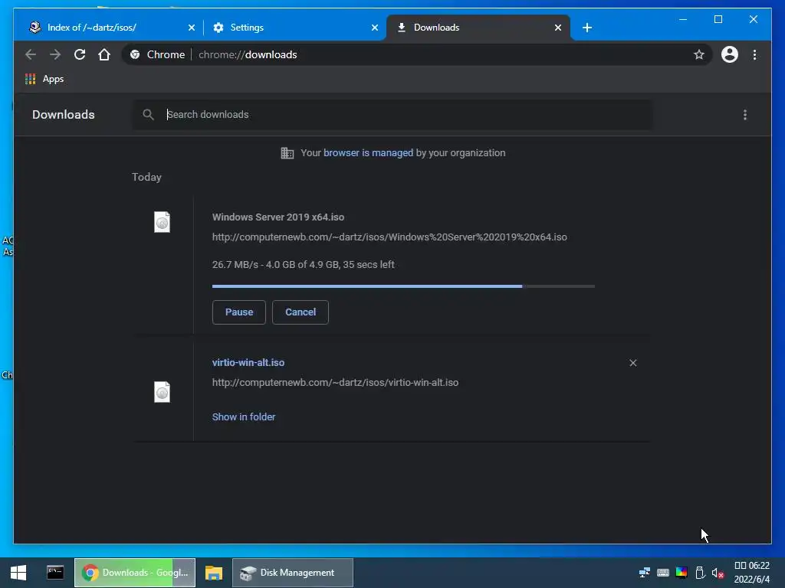Open the Windows Start menu
The width and height of the screenshot is (785, 588).
[18, 573]
